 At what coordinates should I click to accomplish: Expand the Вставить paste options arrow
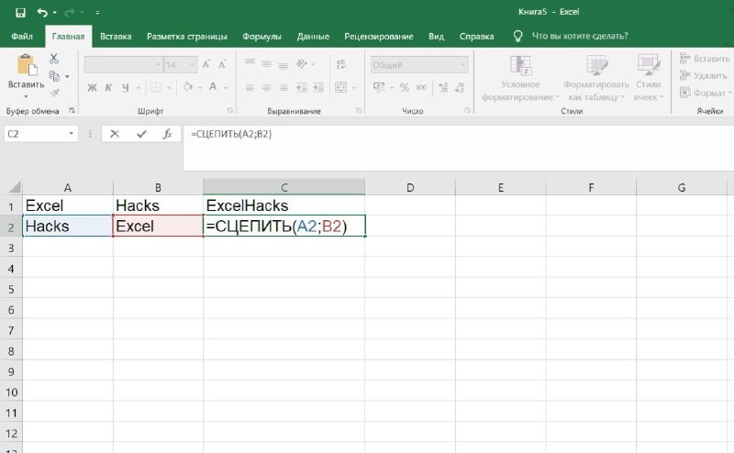pyautogui.click(x=27, y=96)
